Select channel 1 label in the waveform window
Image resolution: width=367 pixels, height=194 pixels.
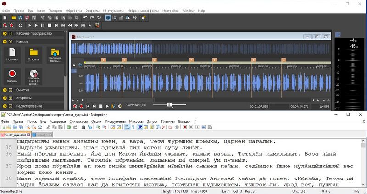74,71
